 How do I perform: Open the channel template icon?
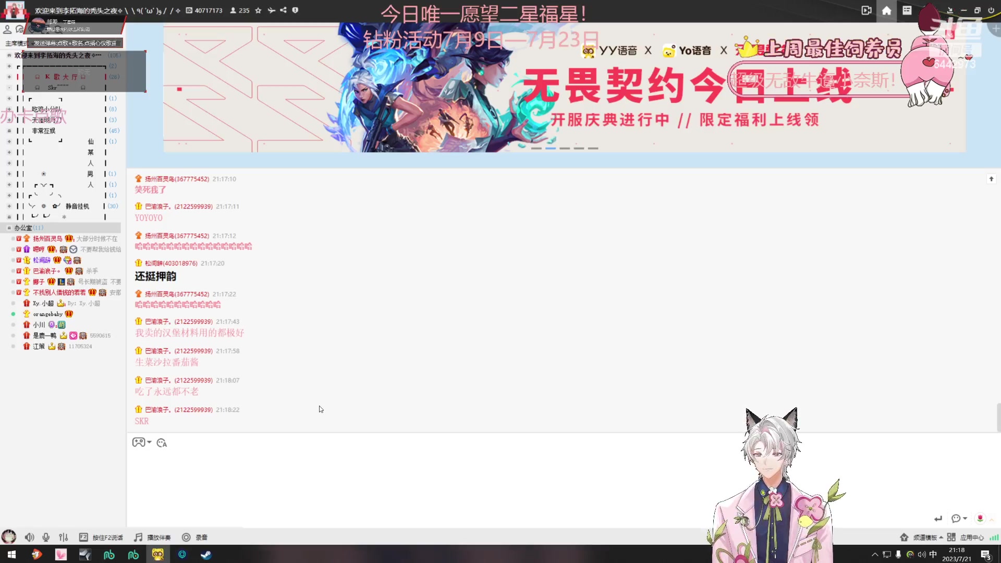click(905, 537)
